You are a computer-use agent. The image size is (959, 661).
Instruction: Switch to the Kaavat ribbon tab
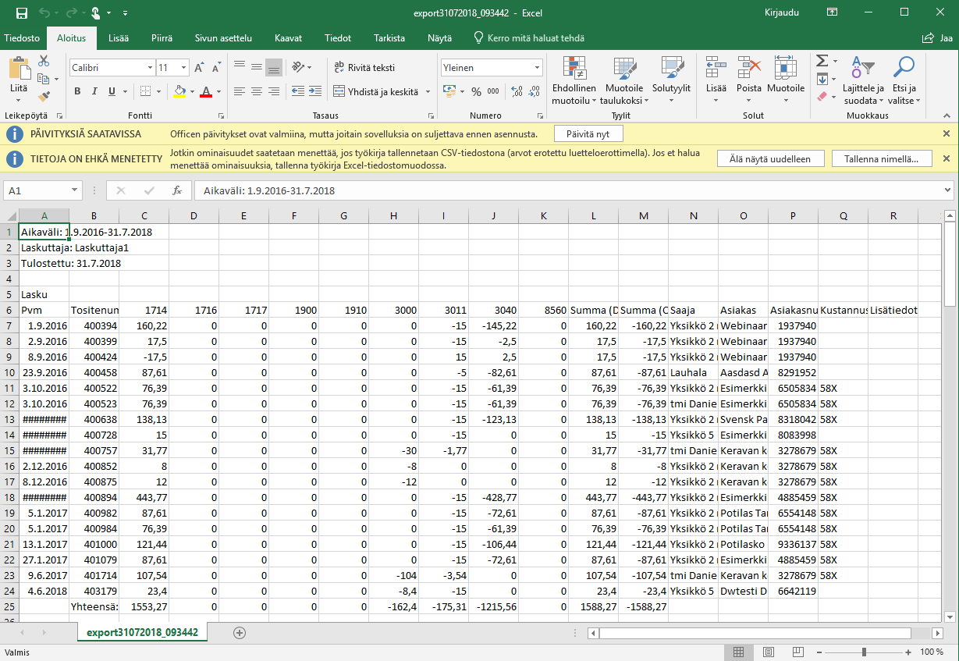[x=288, y=37]
